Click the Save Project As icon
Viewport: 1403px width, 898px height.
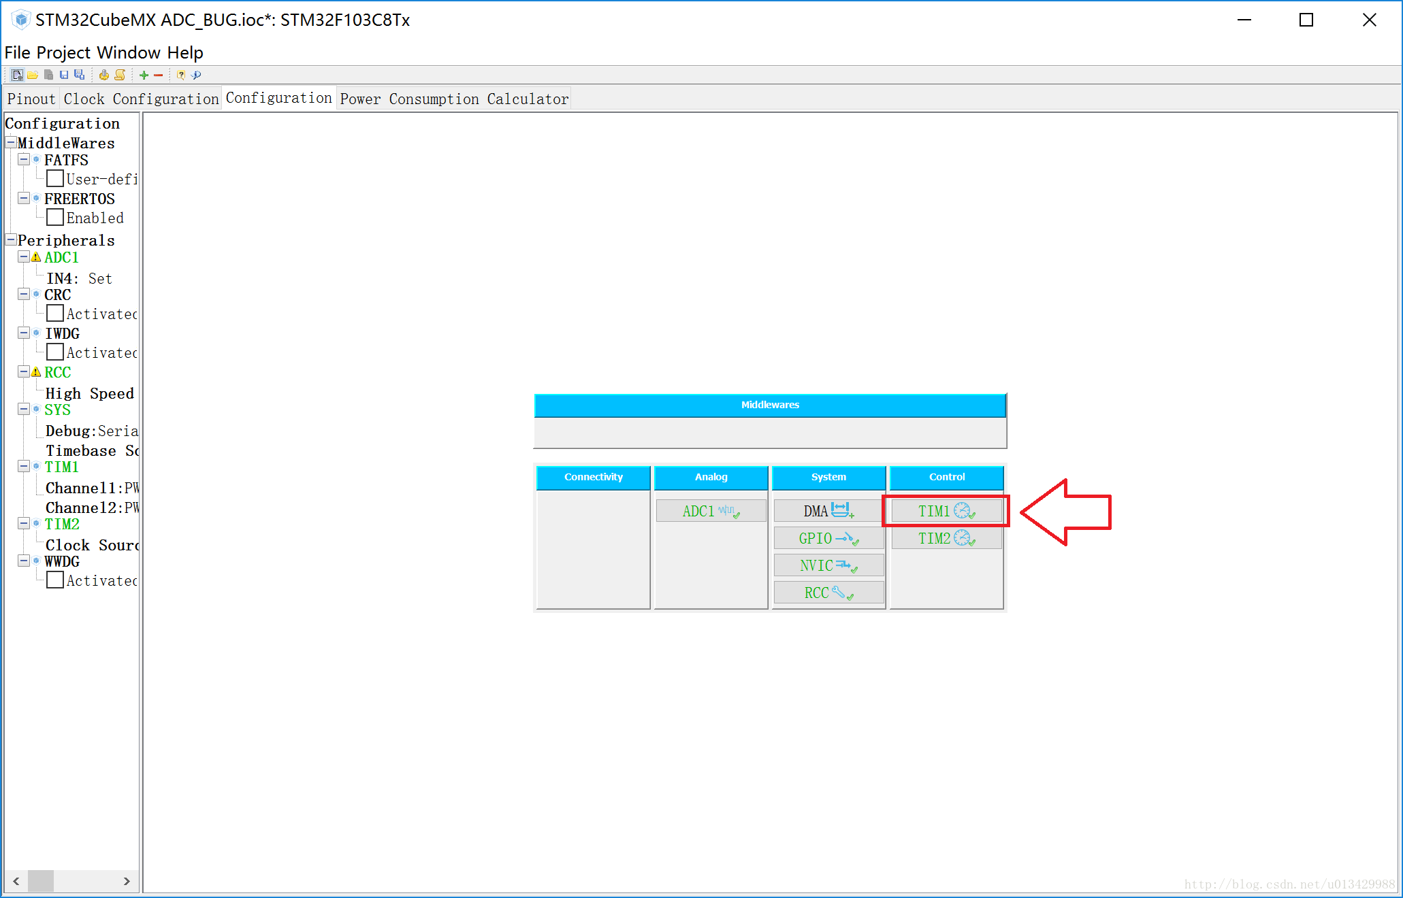pyautogui.click(x=80, y=75)
